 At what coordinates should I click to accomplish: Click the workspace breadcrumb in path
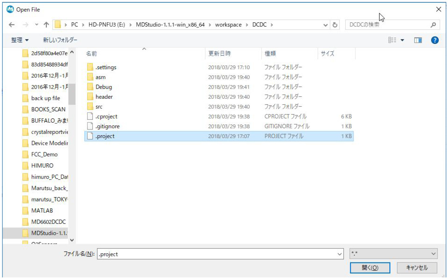tap(228, 25)
